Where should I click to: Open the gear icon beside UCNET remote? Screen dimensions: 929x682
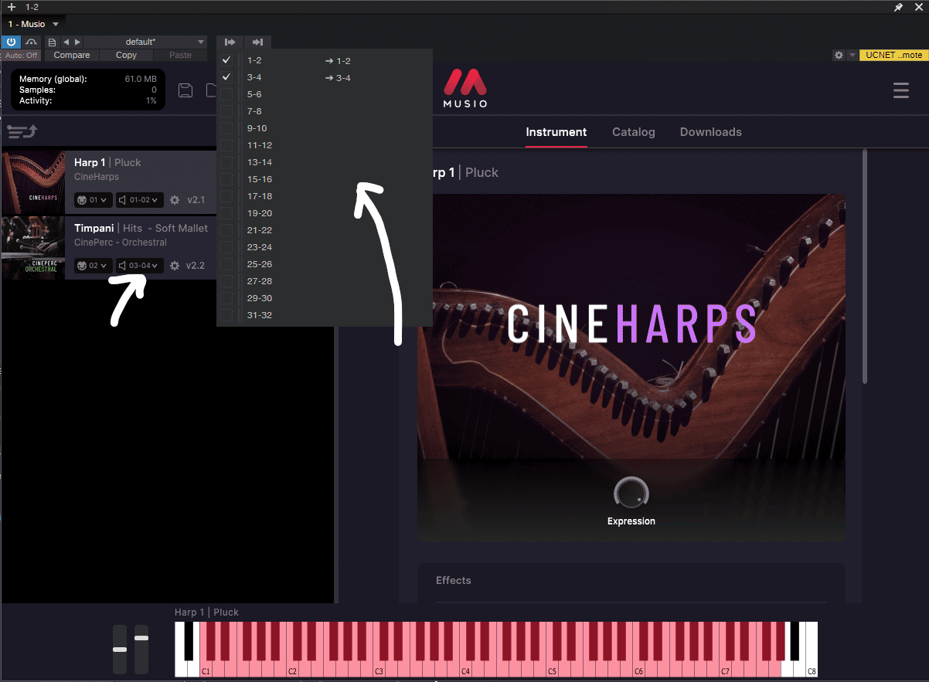coord(839,55)
